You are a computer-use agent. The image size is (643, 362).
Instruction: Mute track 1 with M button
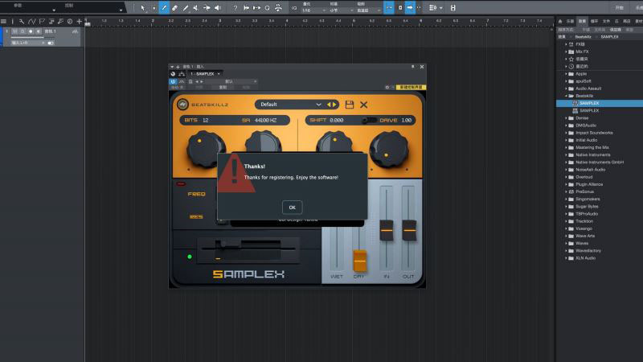pyautogui.click(x=14, y=31)
